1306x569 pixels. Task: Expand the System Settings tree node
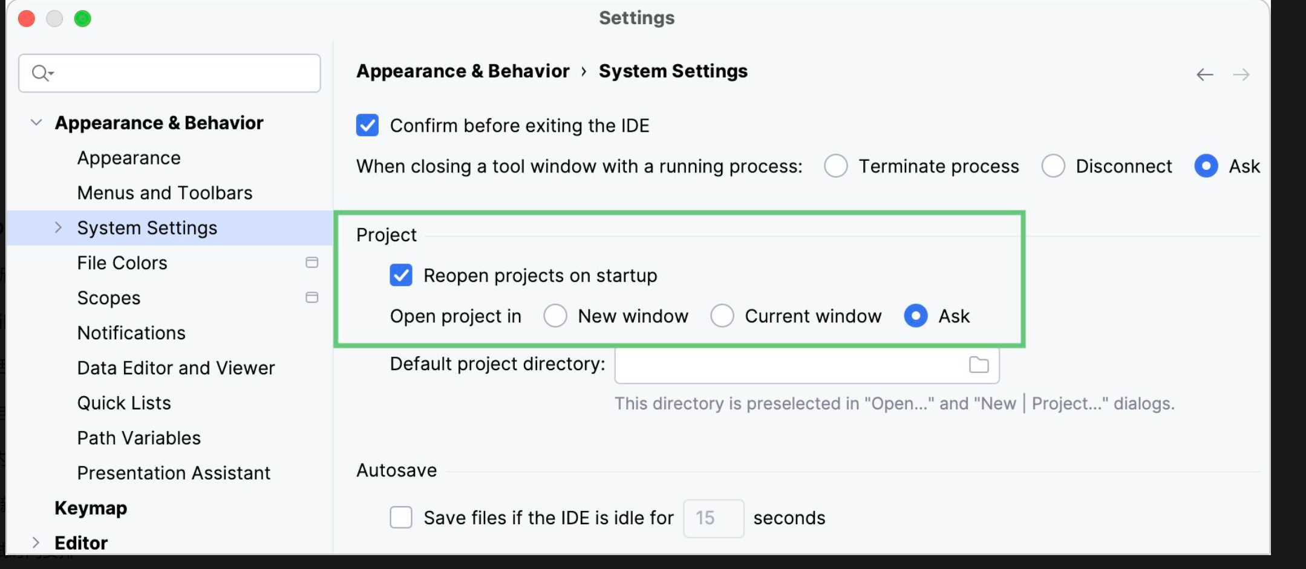click(x=58, y=227)
